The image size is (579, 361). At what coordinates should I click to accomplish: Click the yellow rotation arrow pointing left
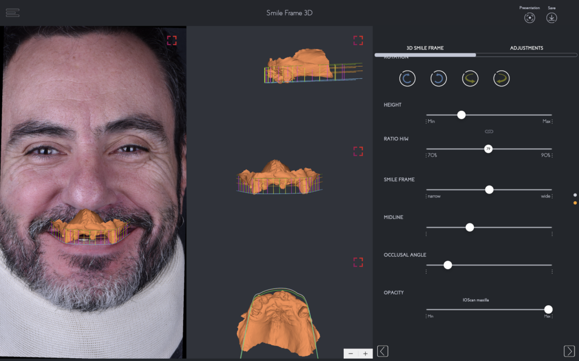(x=470, y=78)
